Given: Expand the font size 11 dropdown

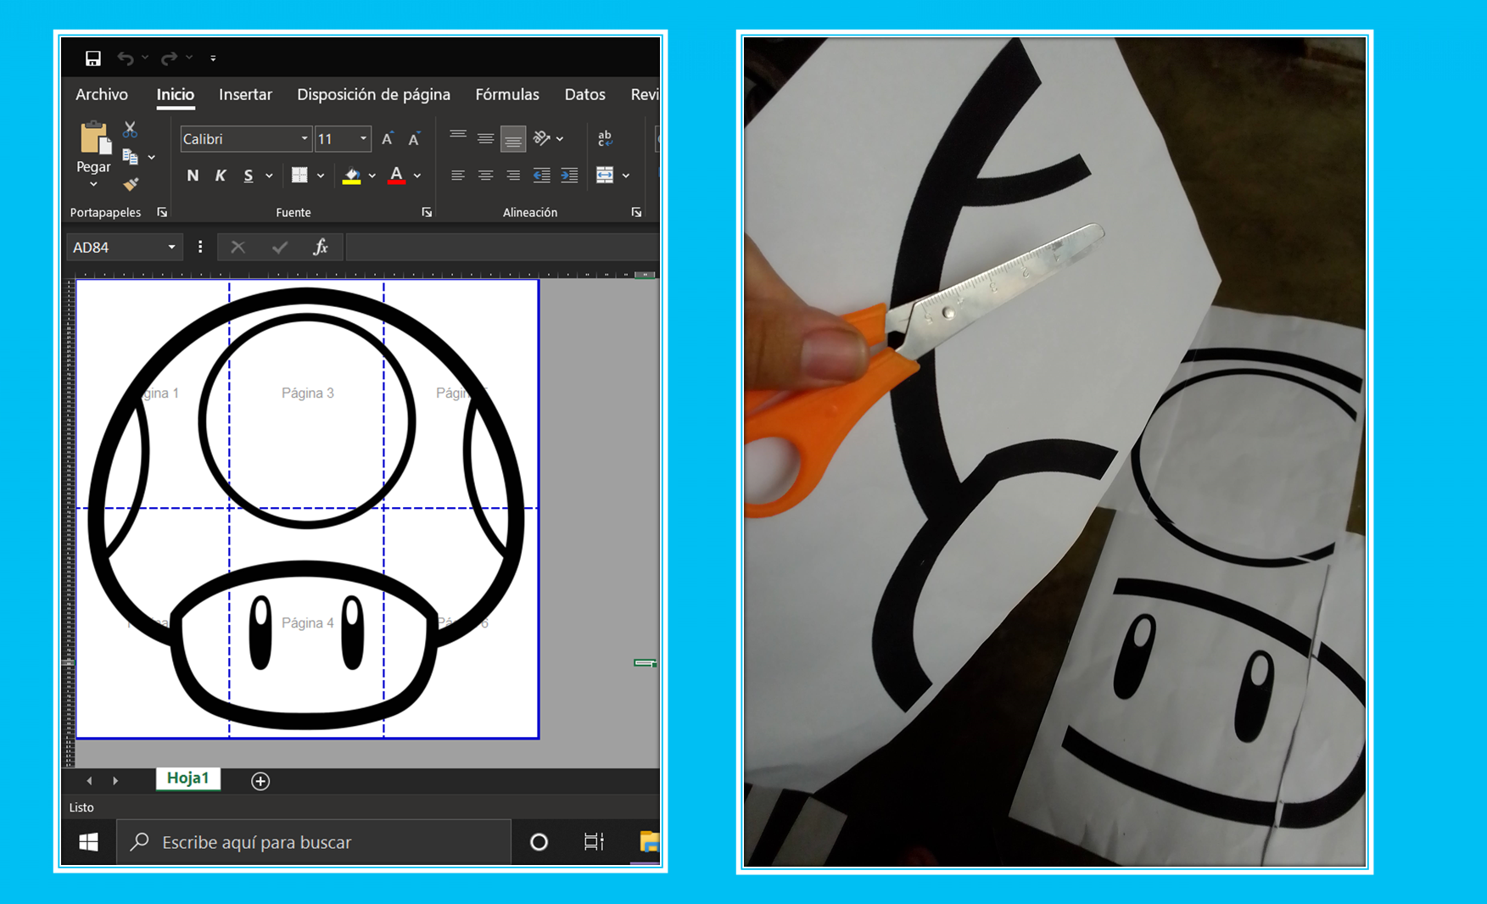Looking at the screenshot, I should pos(363,139).
